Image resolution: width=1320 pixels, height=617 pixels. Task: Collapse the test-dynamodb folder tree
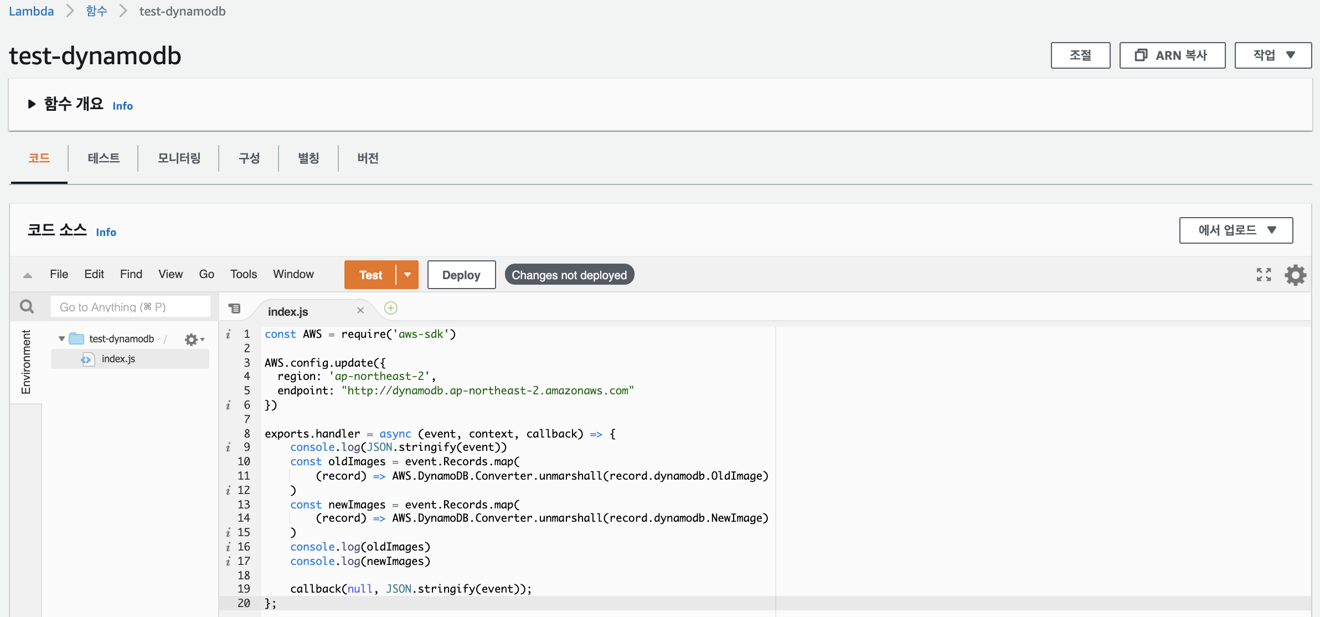pos(61,338)
